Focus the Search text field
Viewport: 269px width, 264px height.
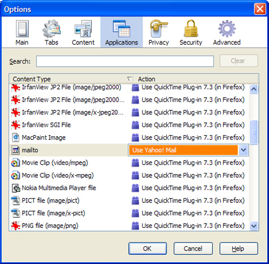[x=125, y=61]
